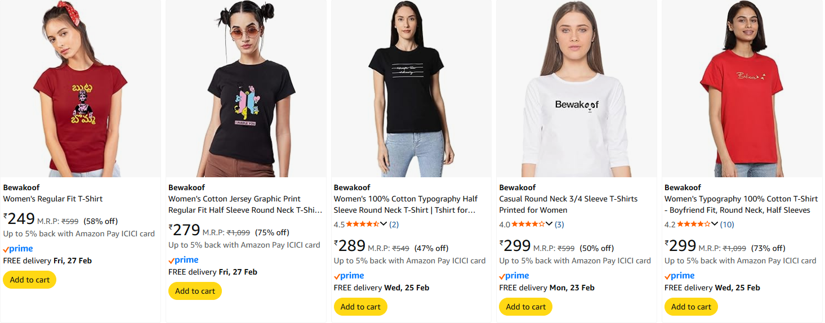This screenshot has width=825, height=323.
Task: Click the prime badge under the ₹279 T-shirt
Action: (184, 260)
